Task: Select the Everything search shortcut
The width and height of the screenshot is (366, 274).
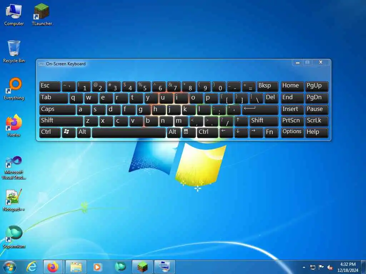Action: click(14, 89)
